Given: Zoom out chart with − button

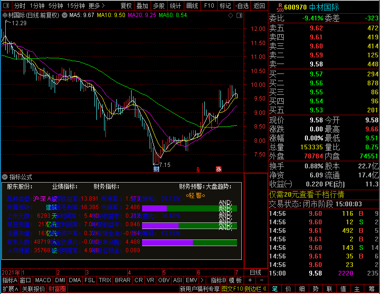Looking at the screenshot, I should [262, 280].
